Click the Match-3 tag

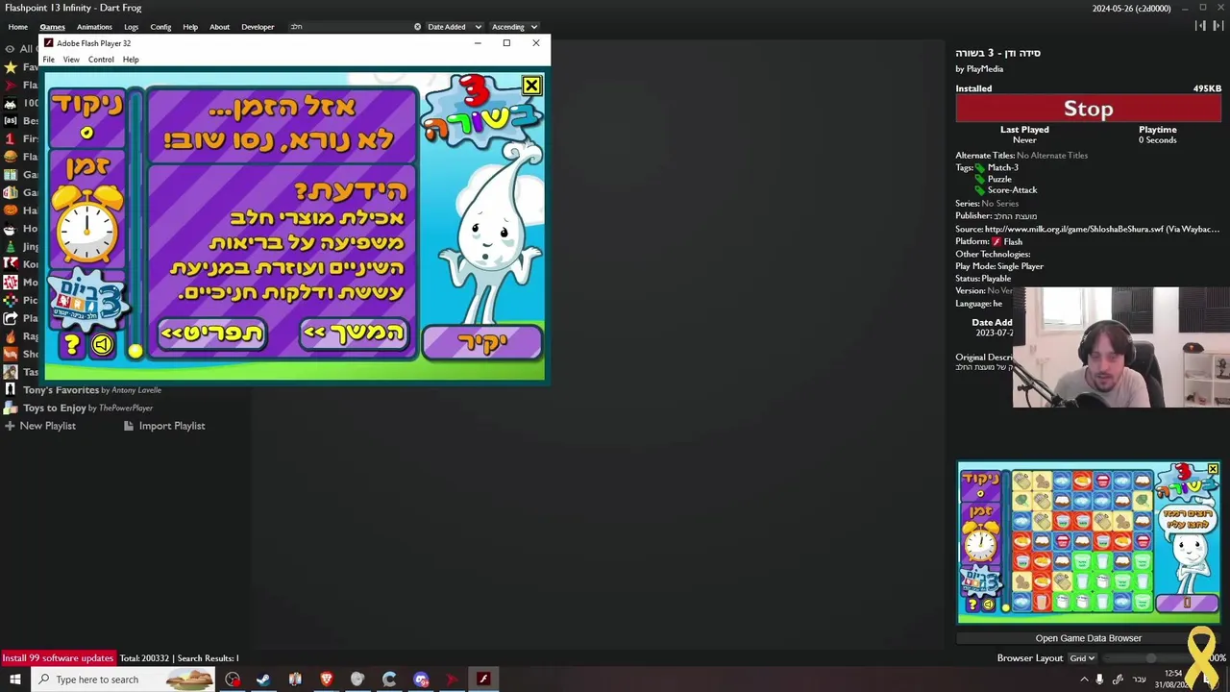1002,167
